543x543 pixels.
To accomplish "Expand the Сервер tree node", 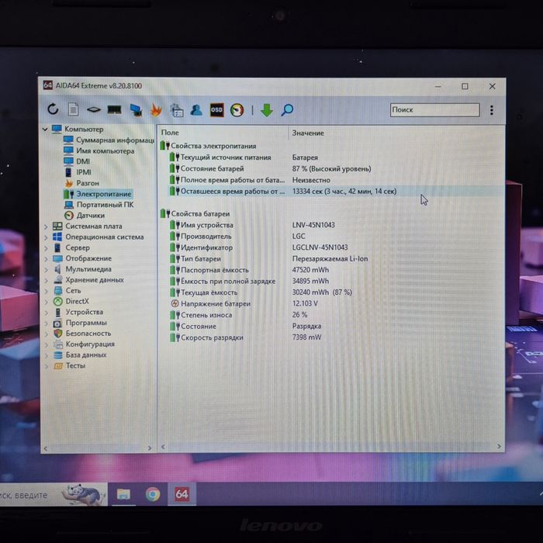I will (x=46, y=248).
